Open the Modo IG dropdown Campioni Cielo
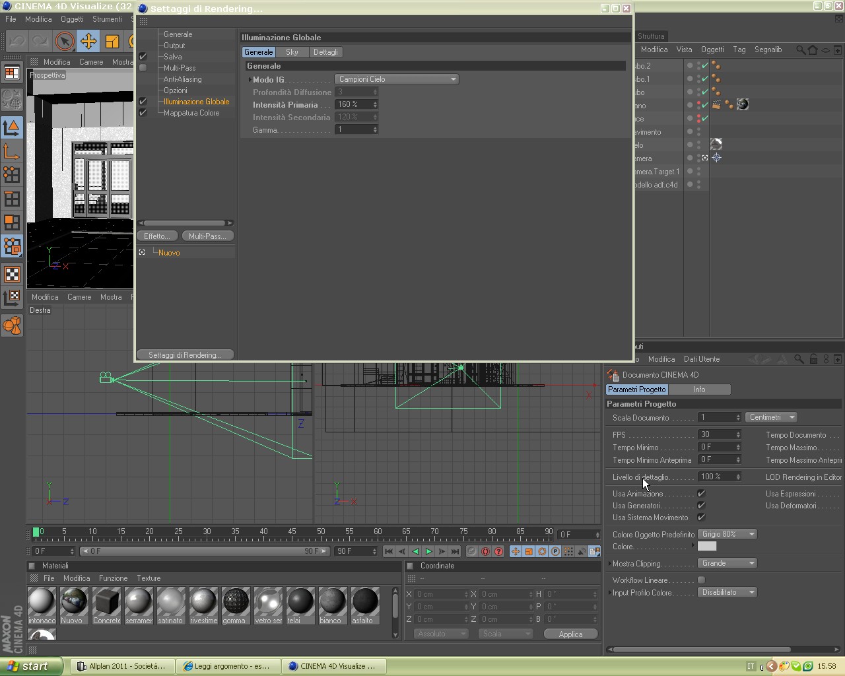The width and height of the screenshot is (845, 676). (x=397, y=79)
